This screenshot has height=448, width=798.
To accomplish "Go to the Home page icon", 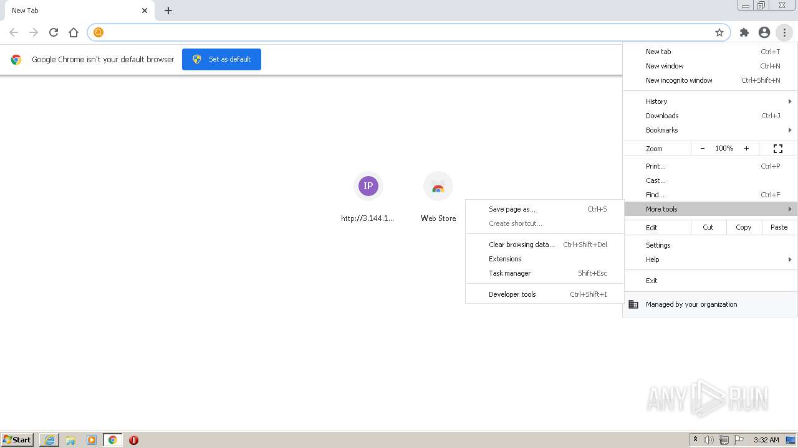I will 74,32.
